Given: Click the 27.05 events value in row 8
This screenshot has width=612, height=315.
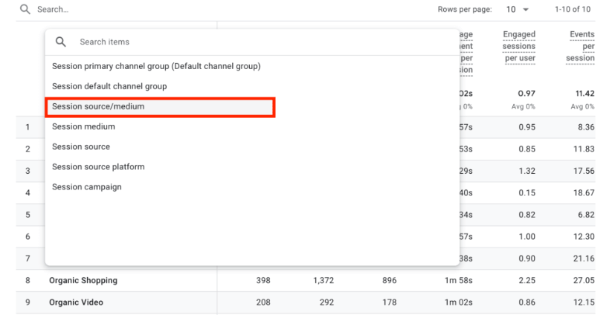Looking at the screenshot, I should pos(582,281).
